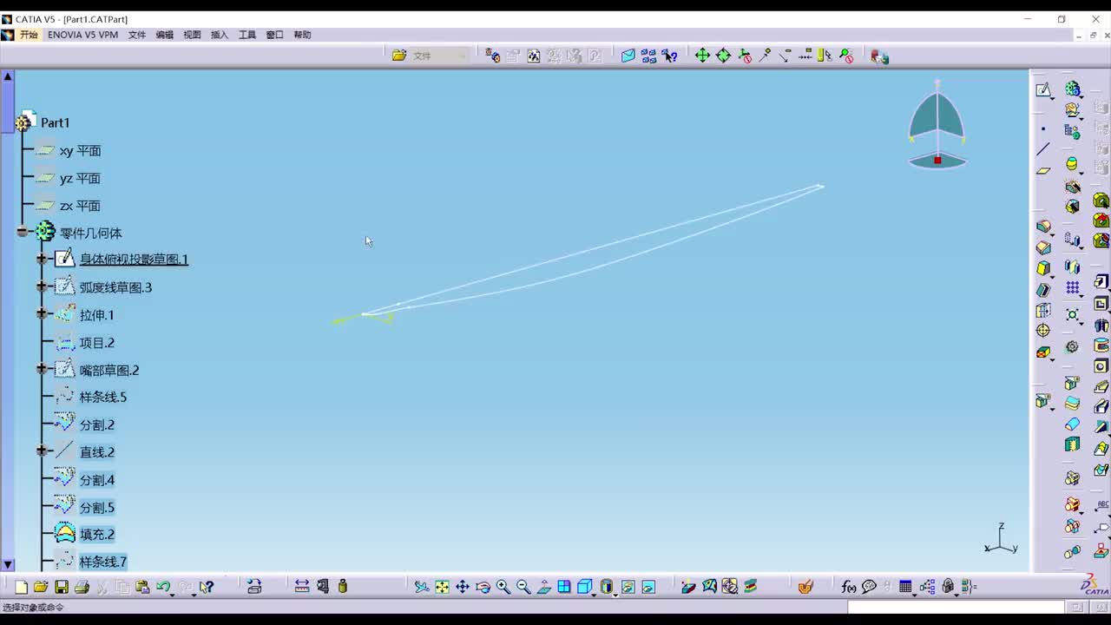
Task: Undo the last action with the green arrow
Action: pyautogui.click(x=163, y=587)
